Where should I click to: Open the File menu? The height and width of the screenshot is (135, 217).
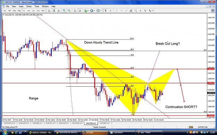tap(8, 7)
